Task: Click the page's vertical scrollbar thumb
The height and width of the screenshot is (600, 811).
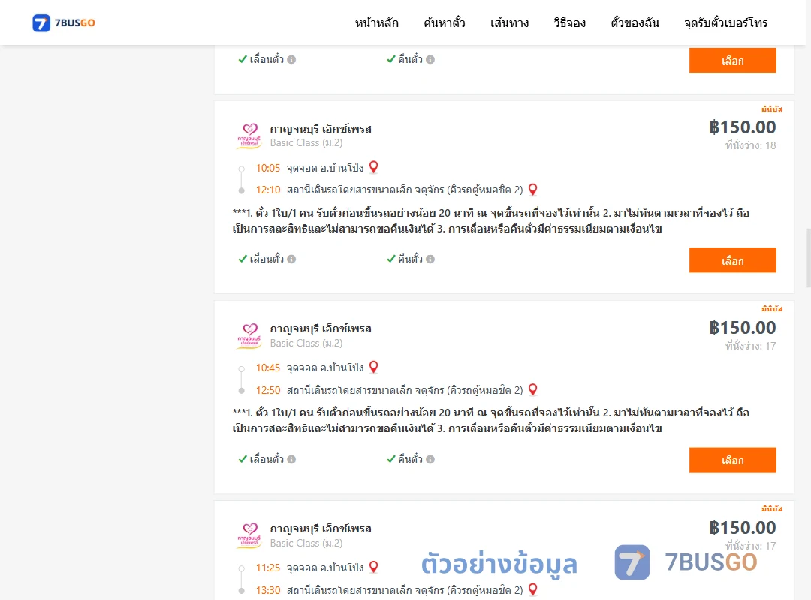Action: pyautogui.click(x=808, y=257)
